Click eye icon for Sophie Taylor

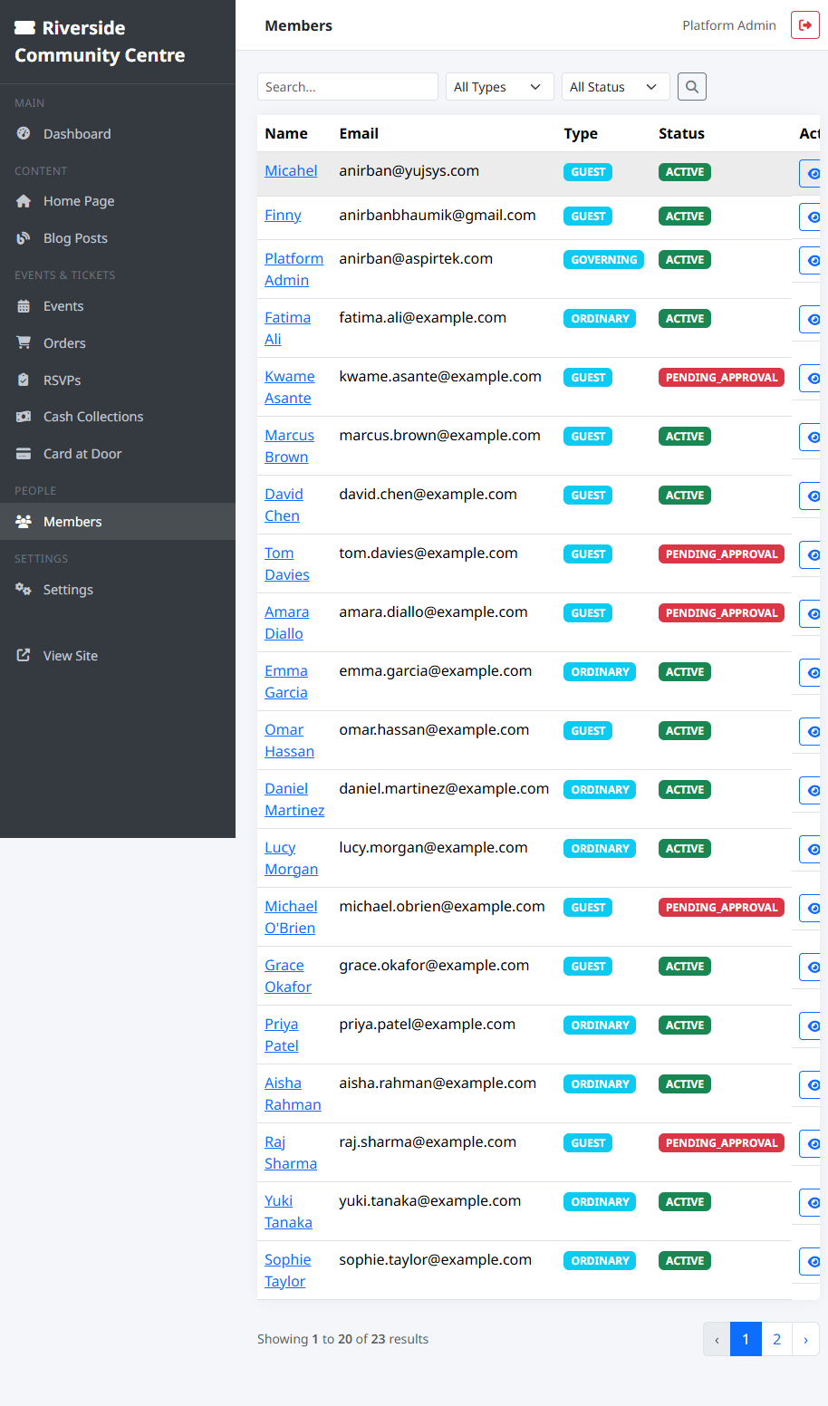[x=812, y=1262]
